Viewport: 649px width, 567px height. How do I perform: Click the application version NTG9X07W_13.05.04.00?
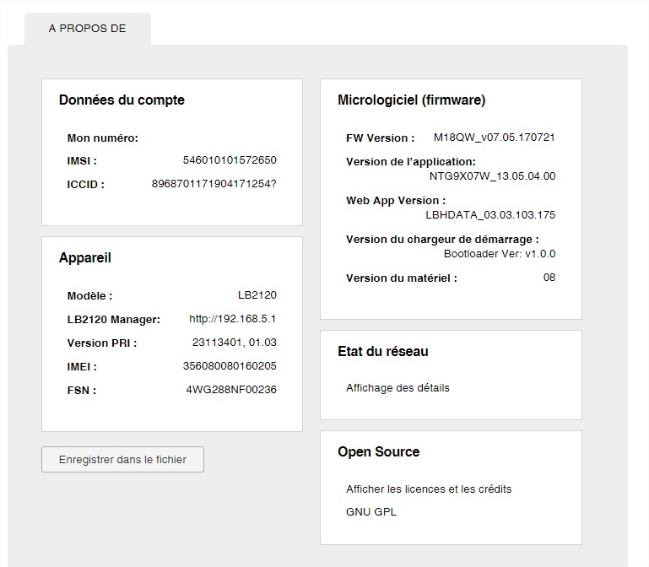pos(492,176)
